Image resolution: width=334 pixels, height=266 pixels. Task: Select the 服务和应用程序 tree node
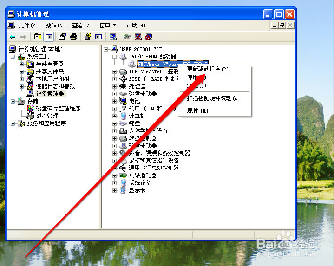pyautogui.click(x=46, y=123)
